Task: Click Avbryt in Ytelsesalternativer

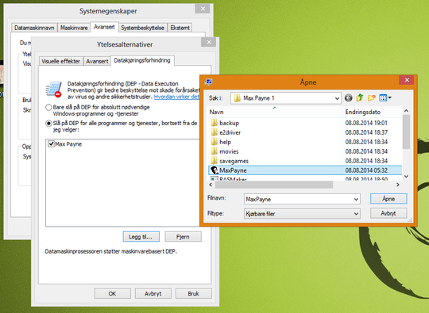Action: 153,294
